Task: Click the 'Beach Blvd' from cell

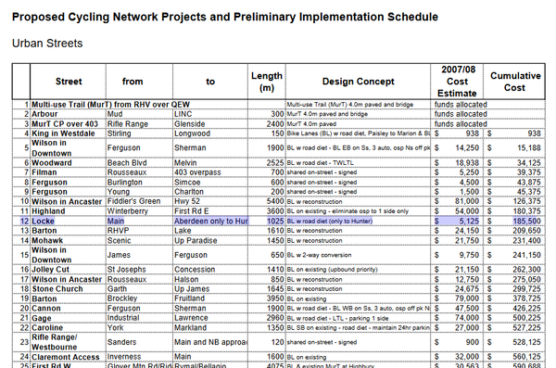Action: (139, 163)
